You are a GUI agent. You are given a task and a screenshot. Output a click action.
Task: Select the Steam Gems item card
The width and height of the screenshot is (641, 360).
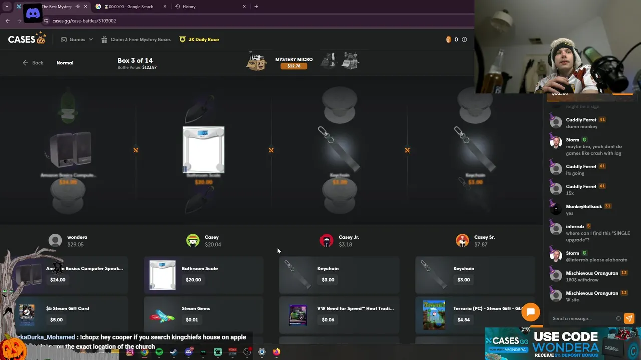click(x=203, y=314)
